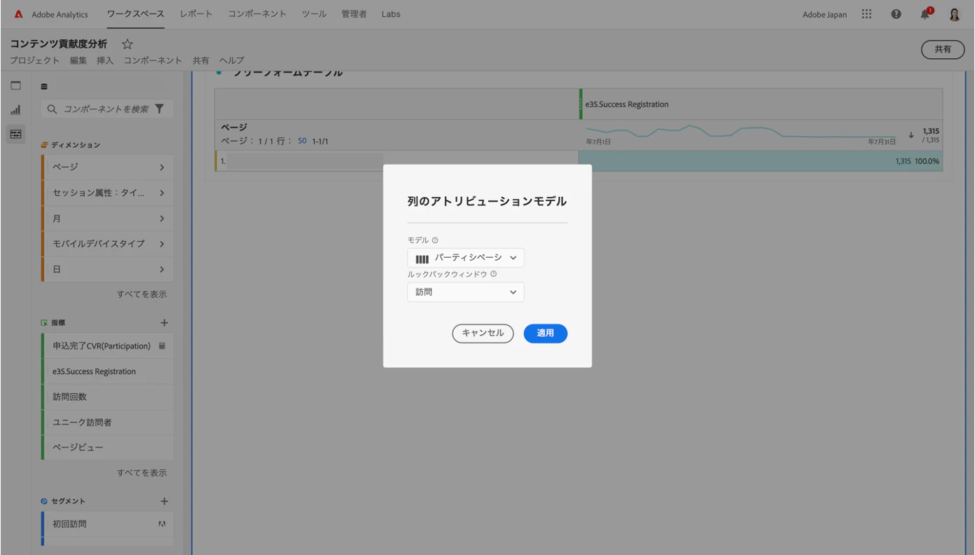Select the 訪問回数 metric item
975x555 pixels.
(107, 397)
